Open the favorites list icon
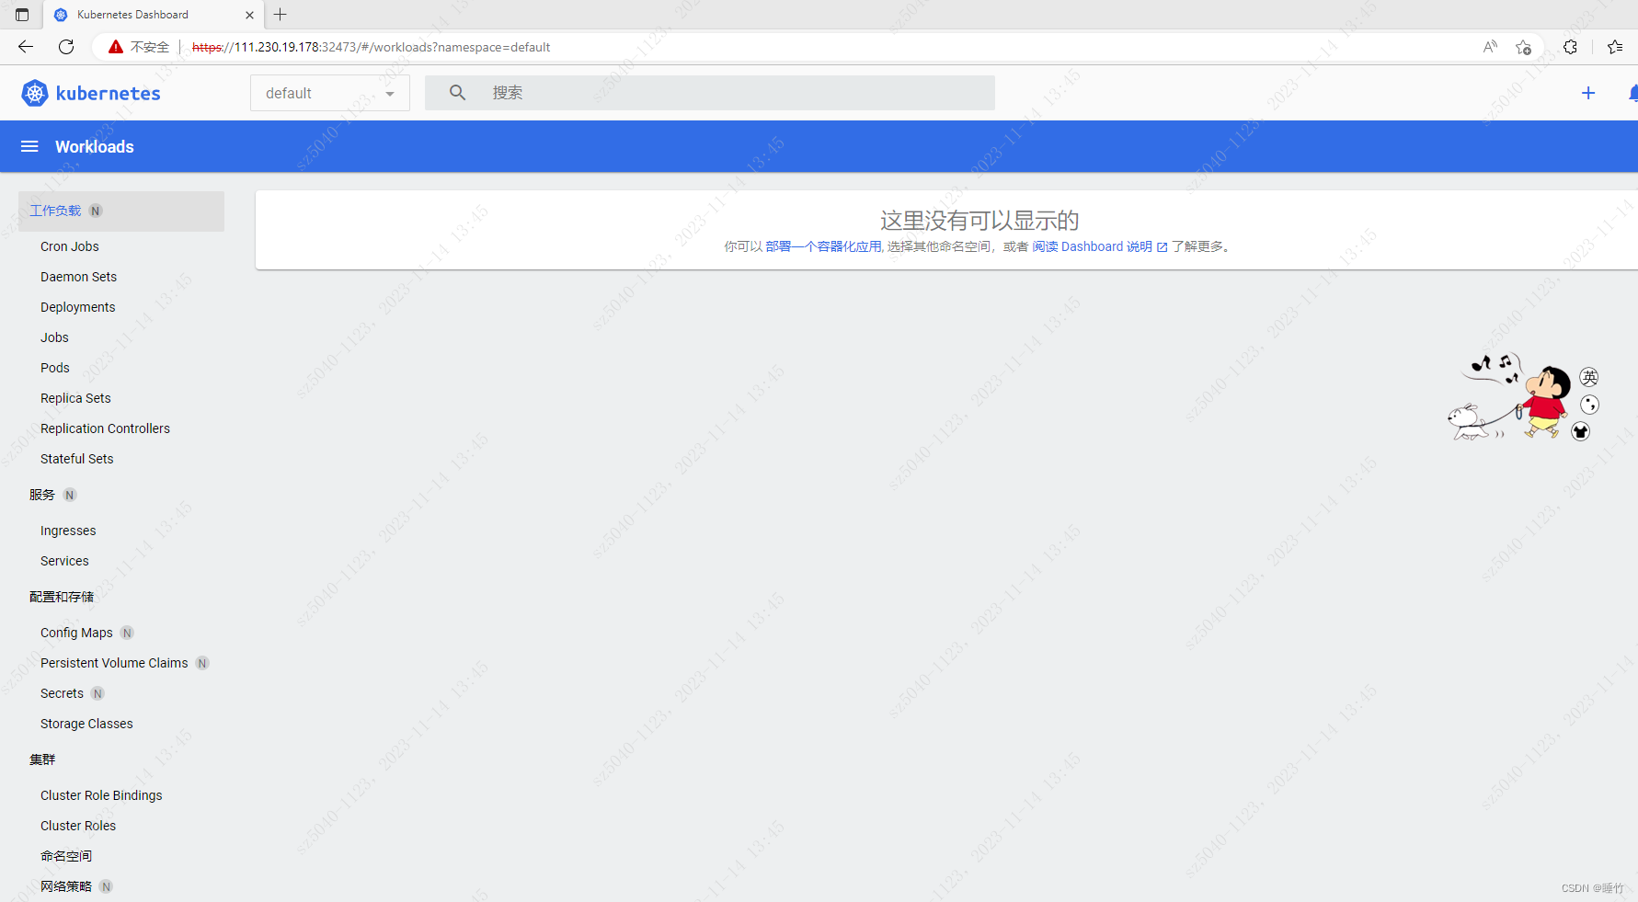 pyautogui.click(x=1615, y=47)
